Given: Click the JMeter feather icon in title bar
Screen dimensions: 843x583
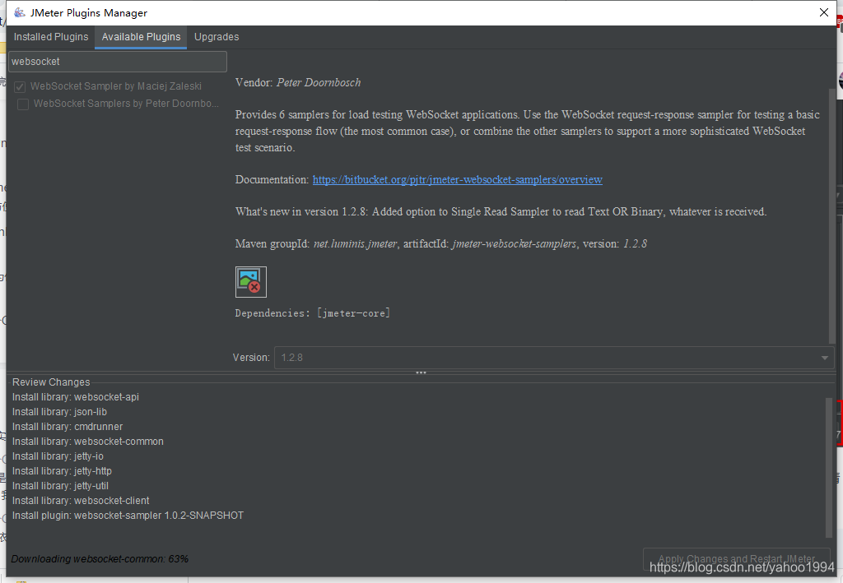Looking at the screenshot, I should (20, 12).
